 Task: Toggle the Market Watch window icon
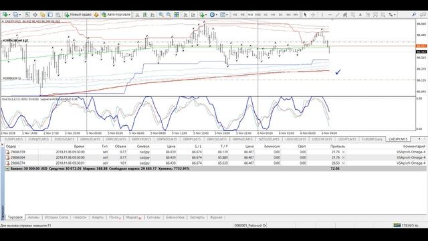(27, 15)
